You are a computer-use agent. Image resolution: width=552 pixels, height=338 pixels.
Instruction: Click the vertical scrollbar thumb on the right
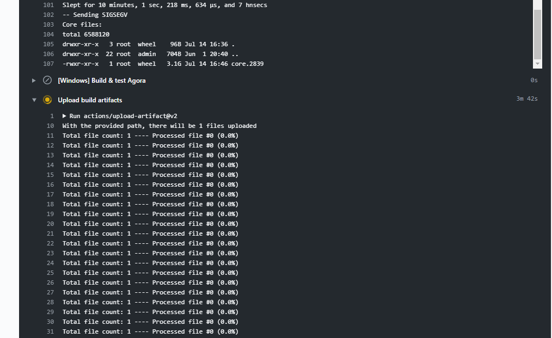pos(538,33)
